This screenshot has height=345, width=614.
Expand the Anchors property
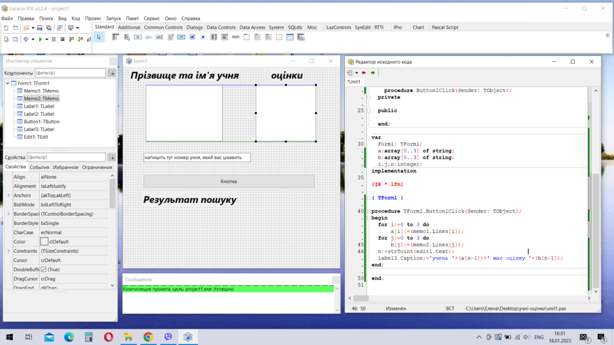click(8, 195)
